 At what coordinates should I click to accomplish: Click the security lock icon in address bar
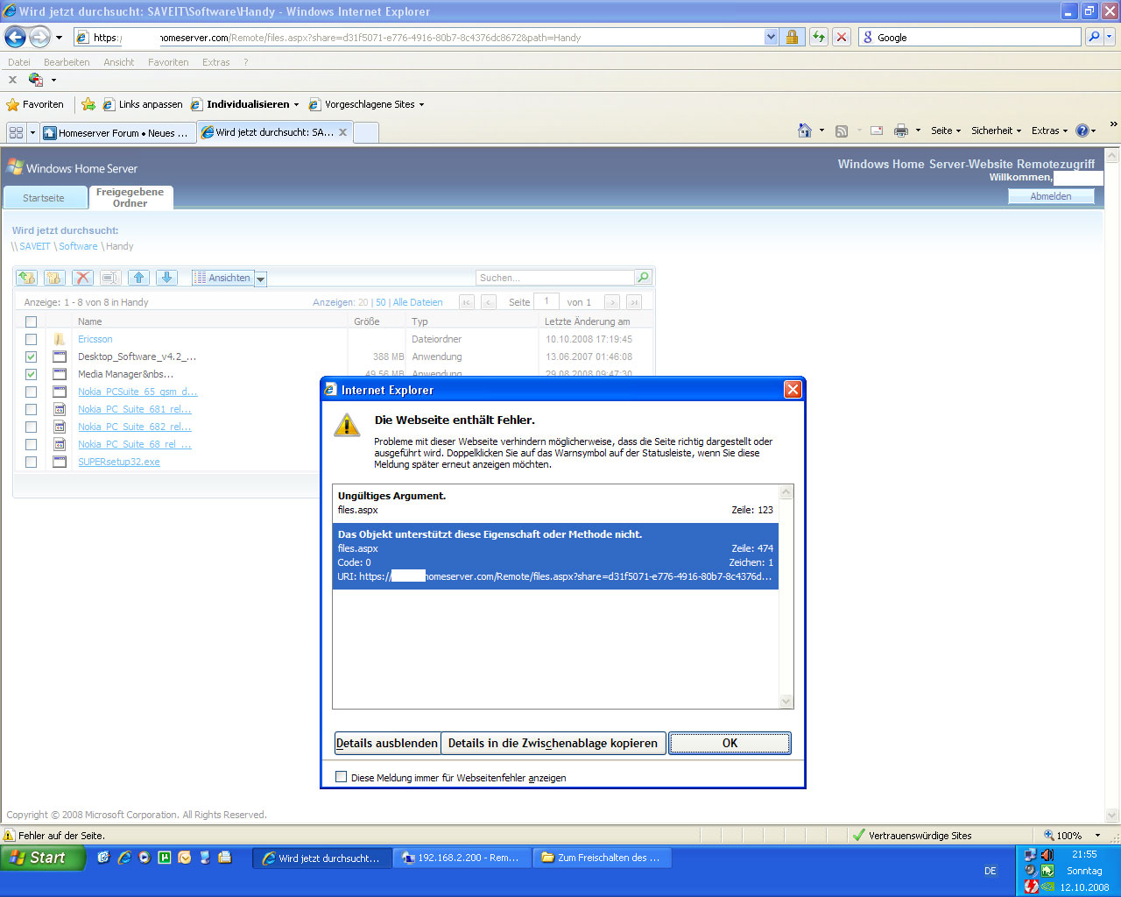(x=792, y=37)
